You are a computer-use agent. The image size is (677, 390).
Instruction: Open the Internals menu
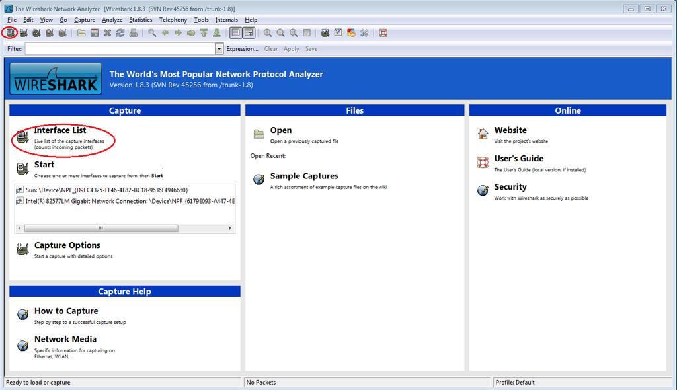pyautogui.click(x=227, y=20)
